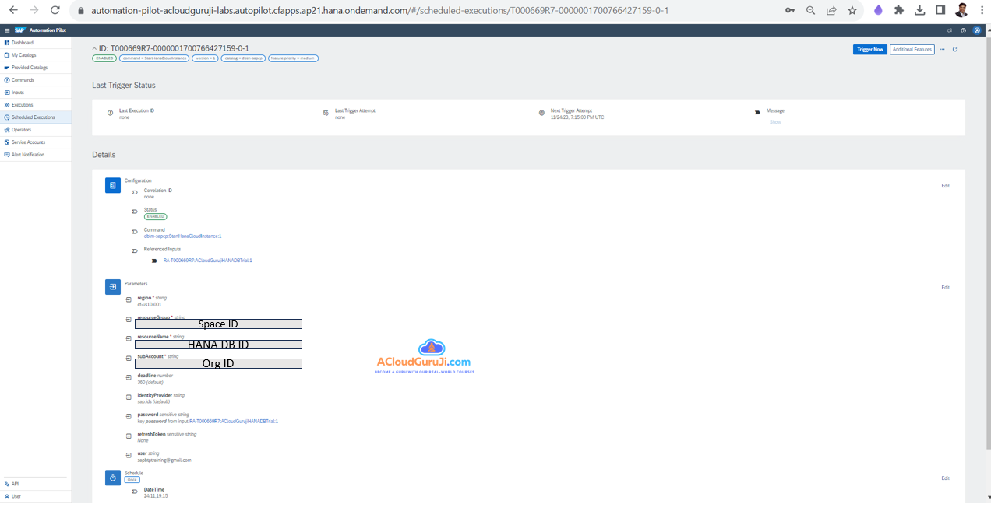Viewport: 991px width, 511px height.
Task: Click the refresh icon beside Additional Features
Action: pyautogui.click(x=955, y=49)
